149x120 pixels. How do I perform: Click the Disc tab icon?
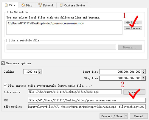click(23, 5)
